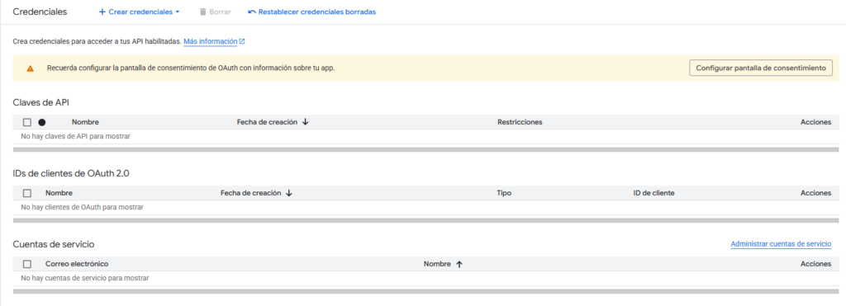This screenshot has width=846, height=306.
Task: Click the OAuth table Fecha de creación sort arrow
Action: pyautogui.click(x=288, y=193)
